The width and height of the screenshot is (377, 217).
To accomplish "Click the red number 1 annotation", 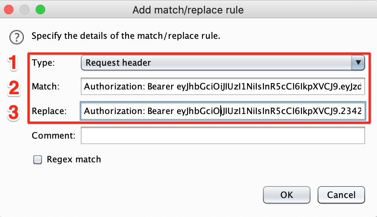I will point(13,63).
